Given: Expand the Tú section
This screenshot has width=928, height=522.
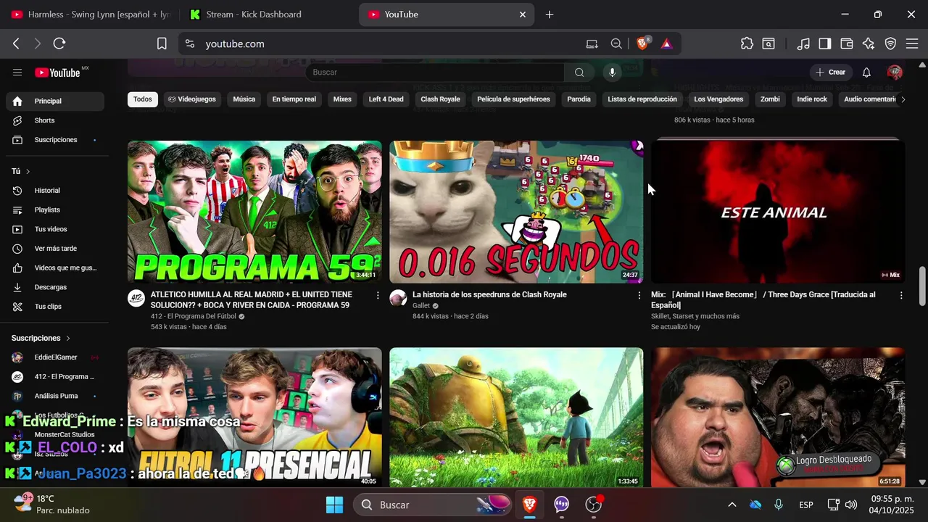Looking at the screenshot, I should (x=21, y=171).
